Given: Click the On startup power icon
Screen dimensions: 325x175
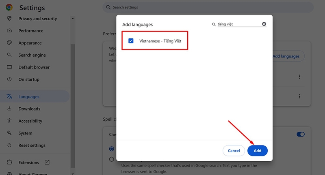Looking at the screenshot, I should [9, 79].
